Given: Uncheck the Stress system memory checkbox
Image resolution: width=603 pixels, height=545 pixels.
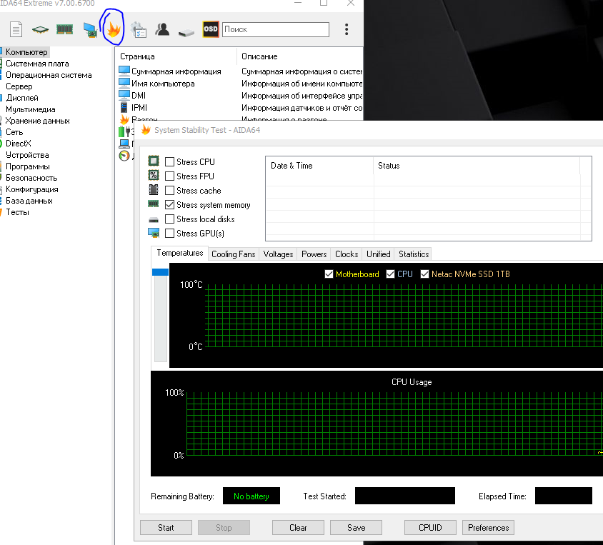Looking at the screenshot, I should tap(169, 205).
